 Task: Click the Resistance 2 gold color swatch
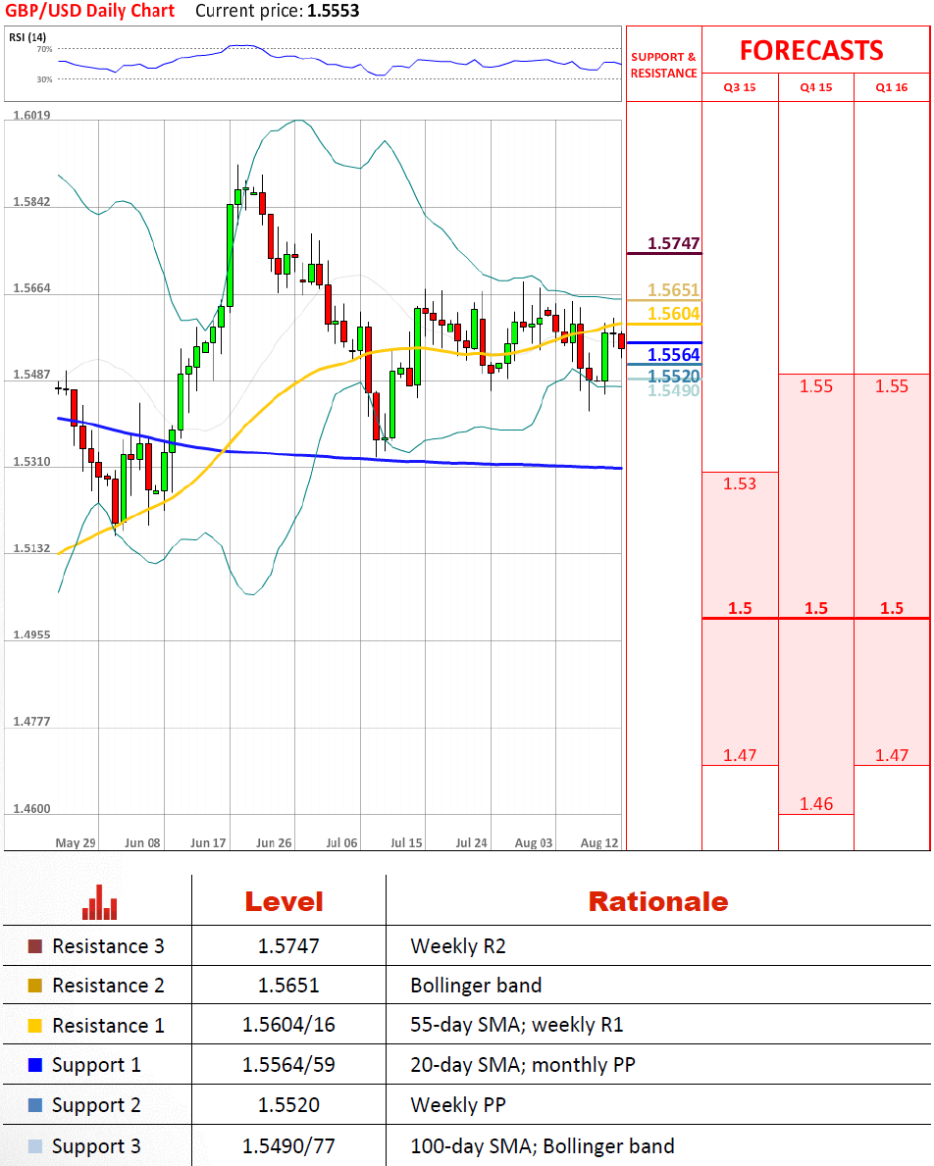click(35, 987)
